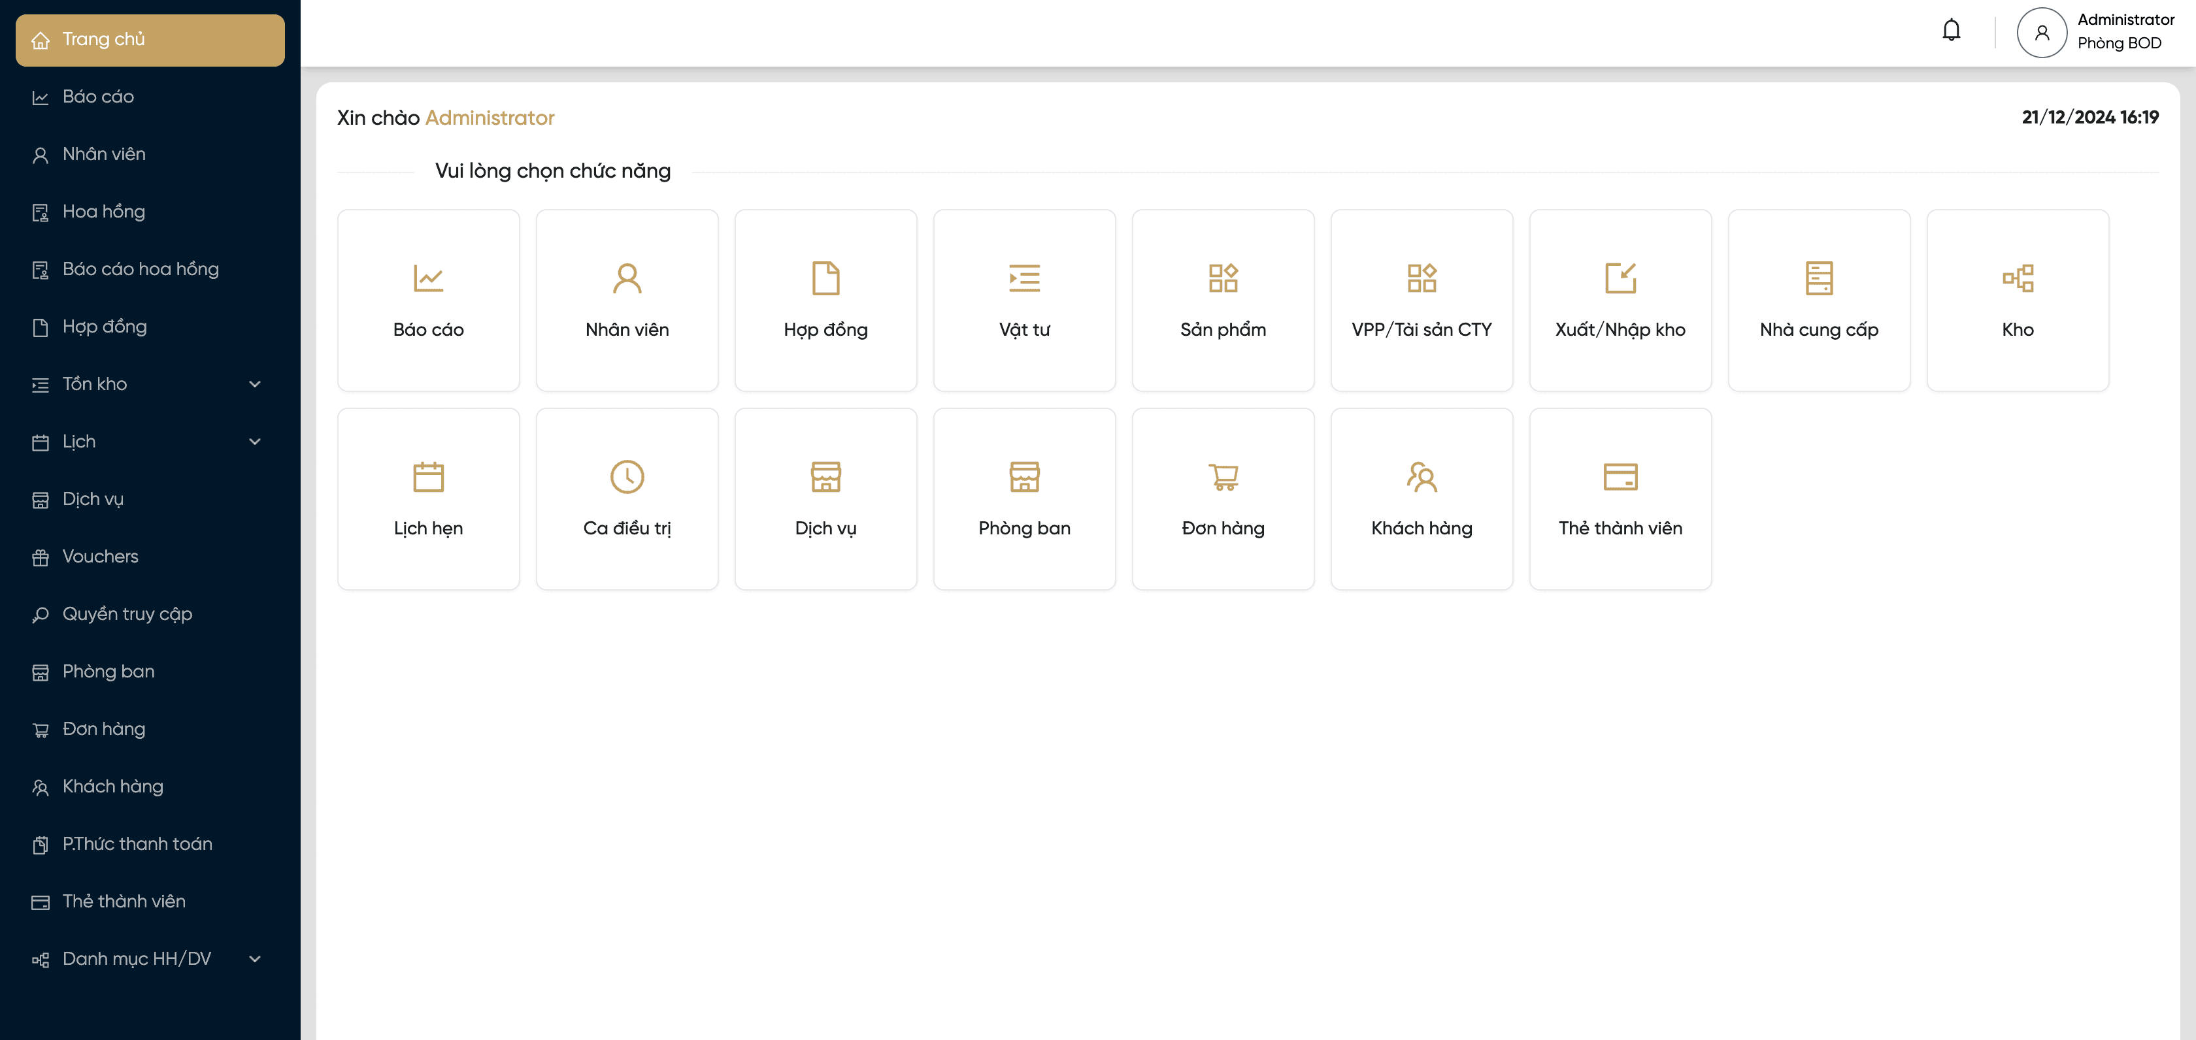Open Báo cáo in the sidebar
Viewport: 2196px width, 1040px height.
point(150,97)
